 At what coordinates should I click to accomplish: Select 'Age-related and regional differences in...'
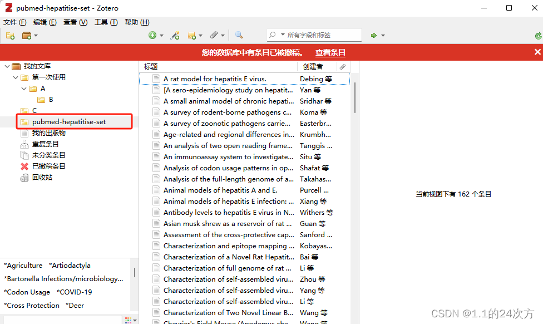(x=244, y=134)
